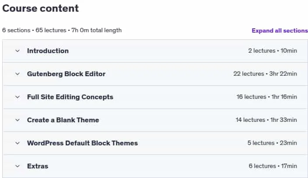This screenshot has height=178, width=308.
Task: Click the Course content heading
Action: pyautogui.click(x=41, y=8)
